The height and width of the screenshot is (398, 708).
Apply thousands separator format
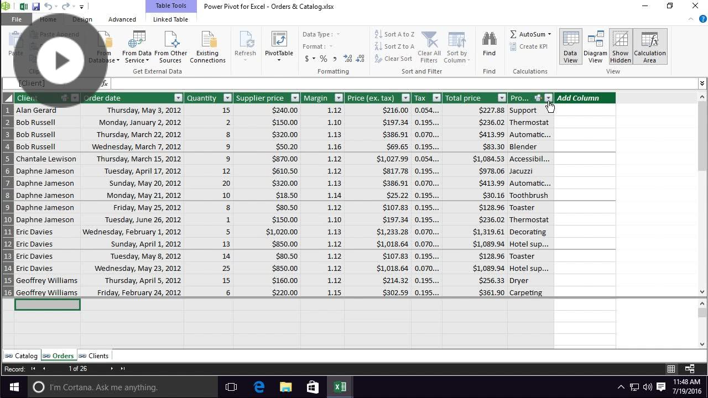335,59
